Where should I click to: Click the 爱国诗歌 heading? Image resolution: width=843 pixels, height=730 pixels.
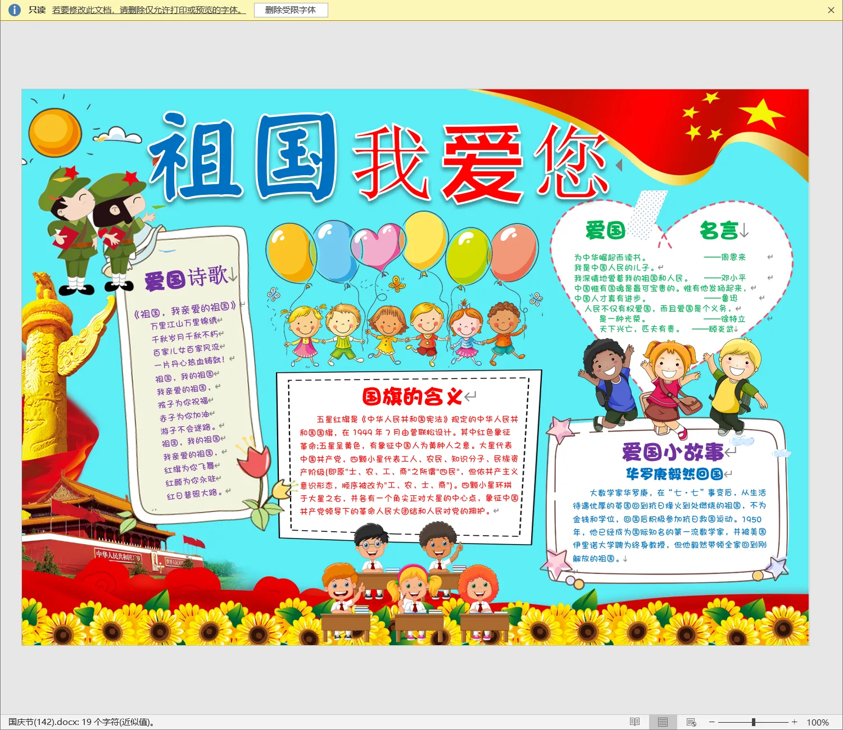pos(187,277)
